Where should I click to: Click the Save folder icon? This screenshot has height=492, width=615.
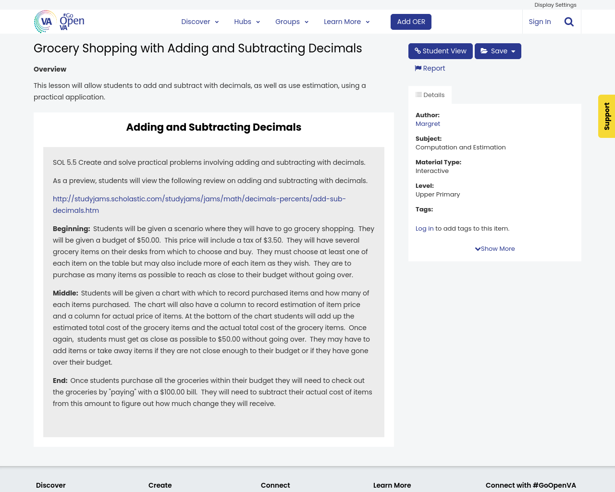(x=484, y=51)
